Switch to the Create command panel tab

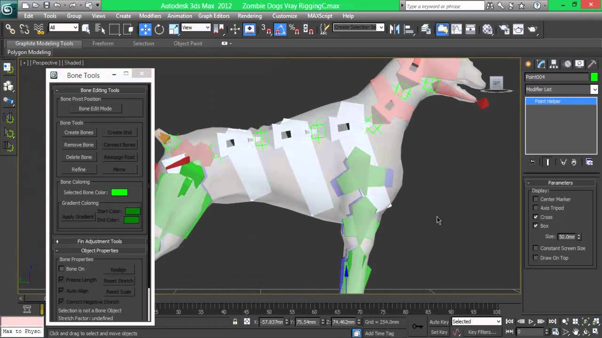(529, 64)
